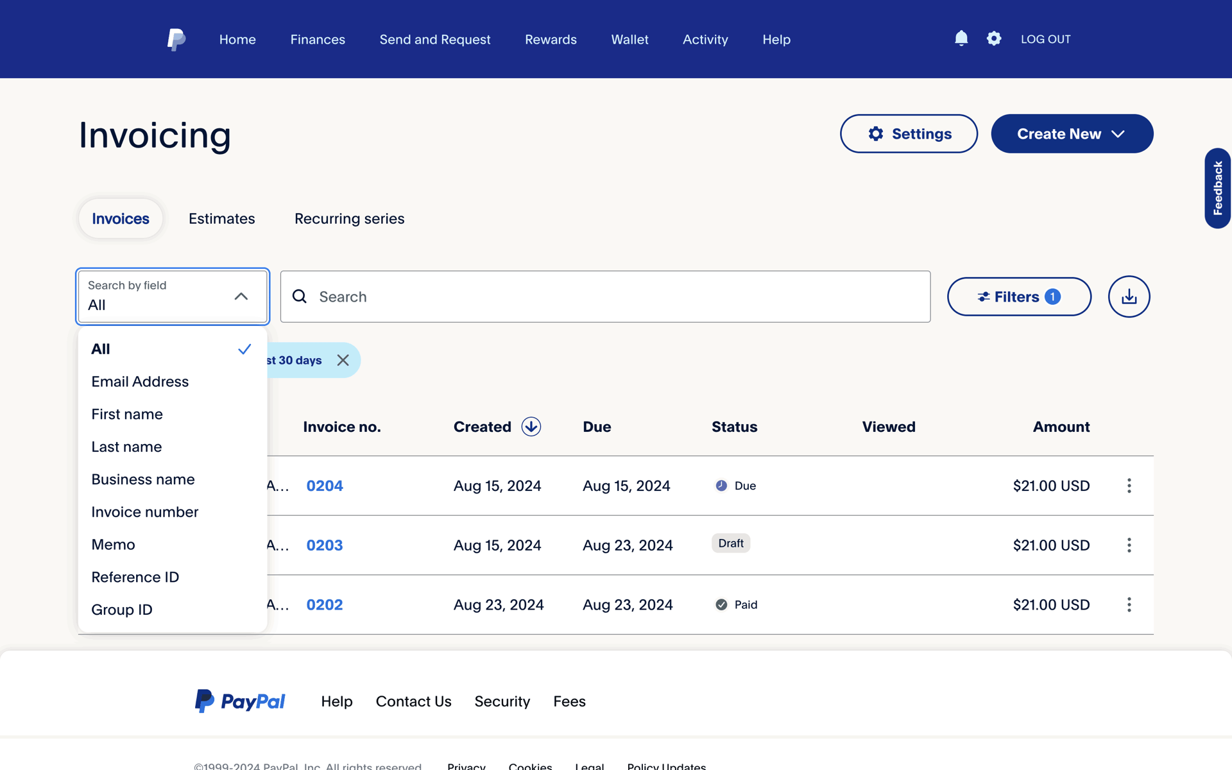This screenshot has width=1232, height=770.
Task: Expand the Create New dropdown
Action: tap(1072, 133)
